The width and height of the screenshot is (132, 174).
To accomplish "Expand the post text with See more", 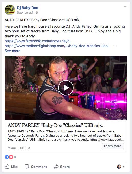I will point(13,51).
